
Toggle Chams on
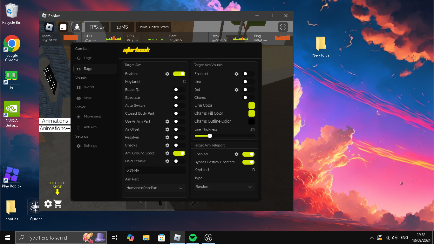[x=248, y=98]
